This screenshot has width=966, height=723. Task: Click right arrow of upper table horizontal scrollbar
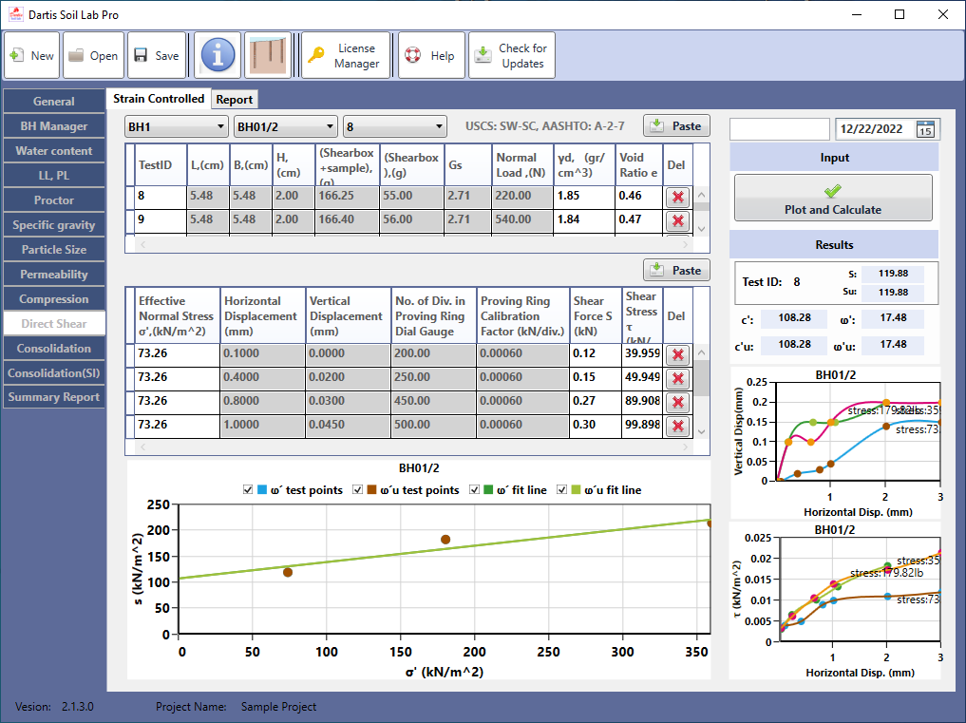pyautogui.click(x=685, y=245)
